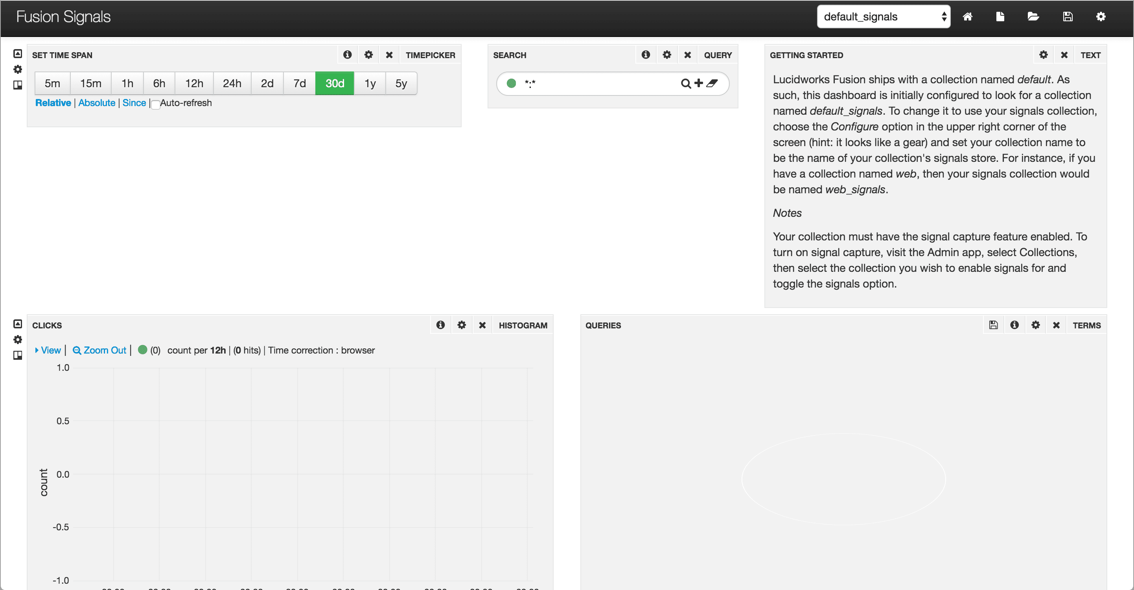Select the 12h time span

(x=194, y=83)
